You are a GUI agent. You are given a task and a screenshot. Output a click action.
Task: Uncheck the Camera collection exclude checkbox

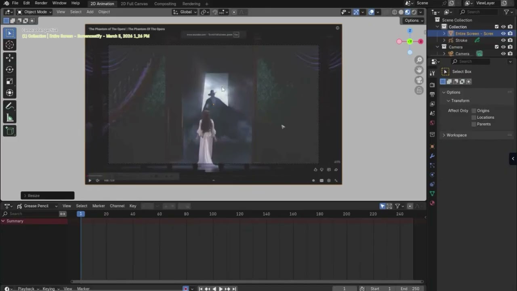pyautogui.click(x=497, y=47)
